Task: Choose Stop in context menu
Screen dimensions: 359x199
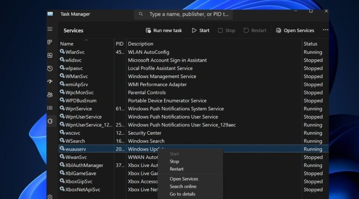Action: click(x=174, y=161)
